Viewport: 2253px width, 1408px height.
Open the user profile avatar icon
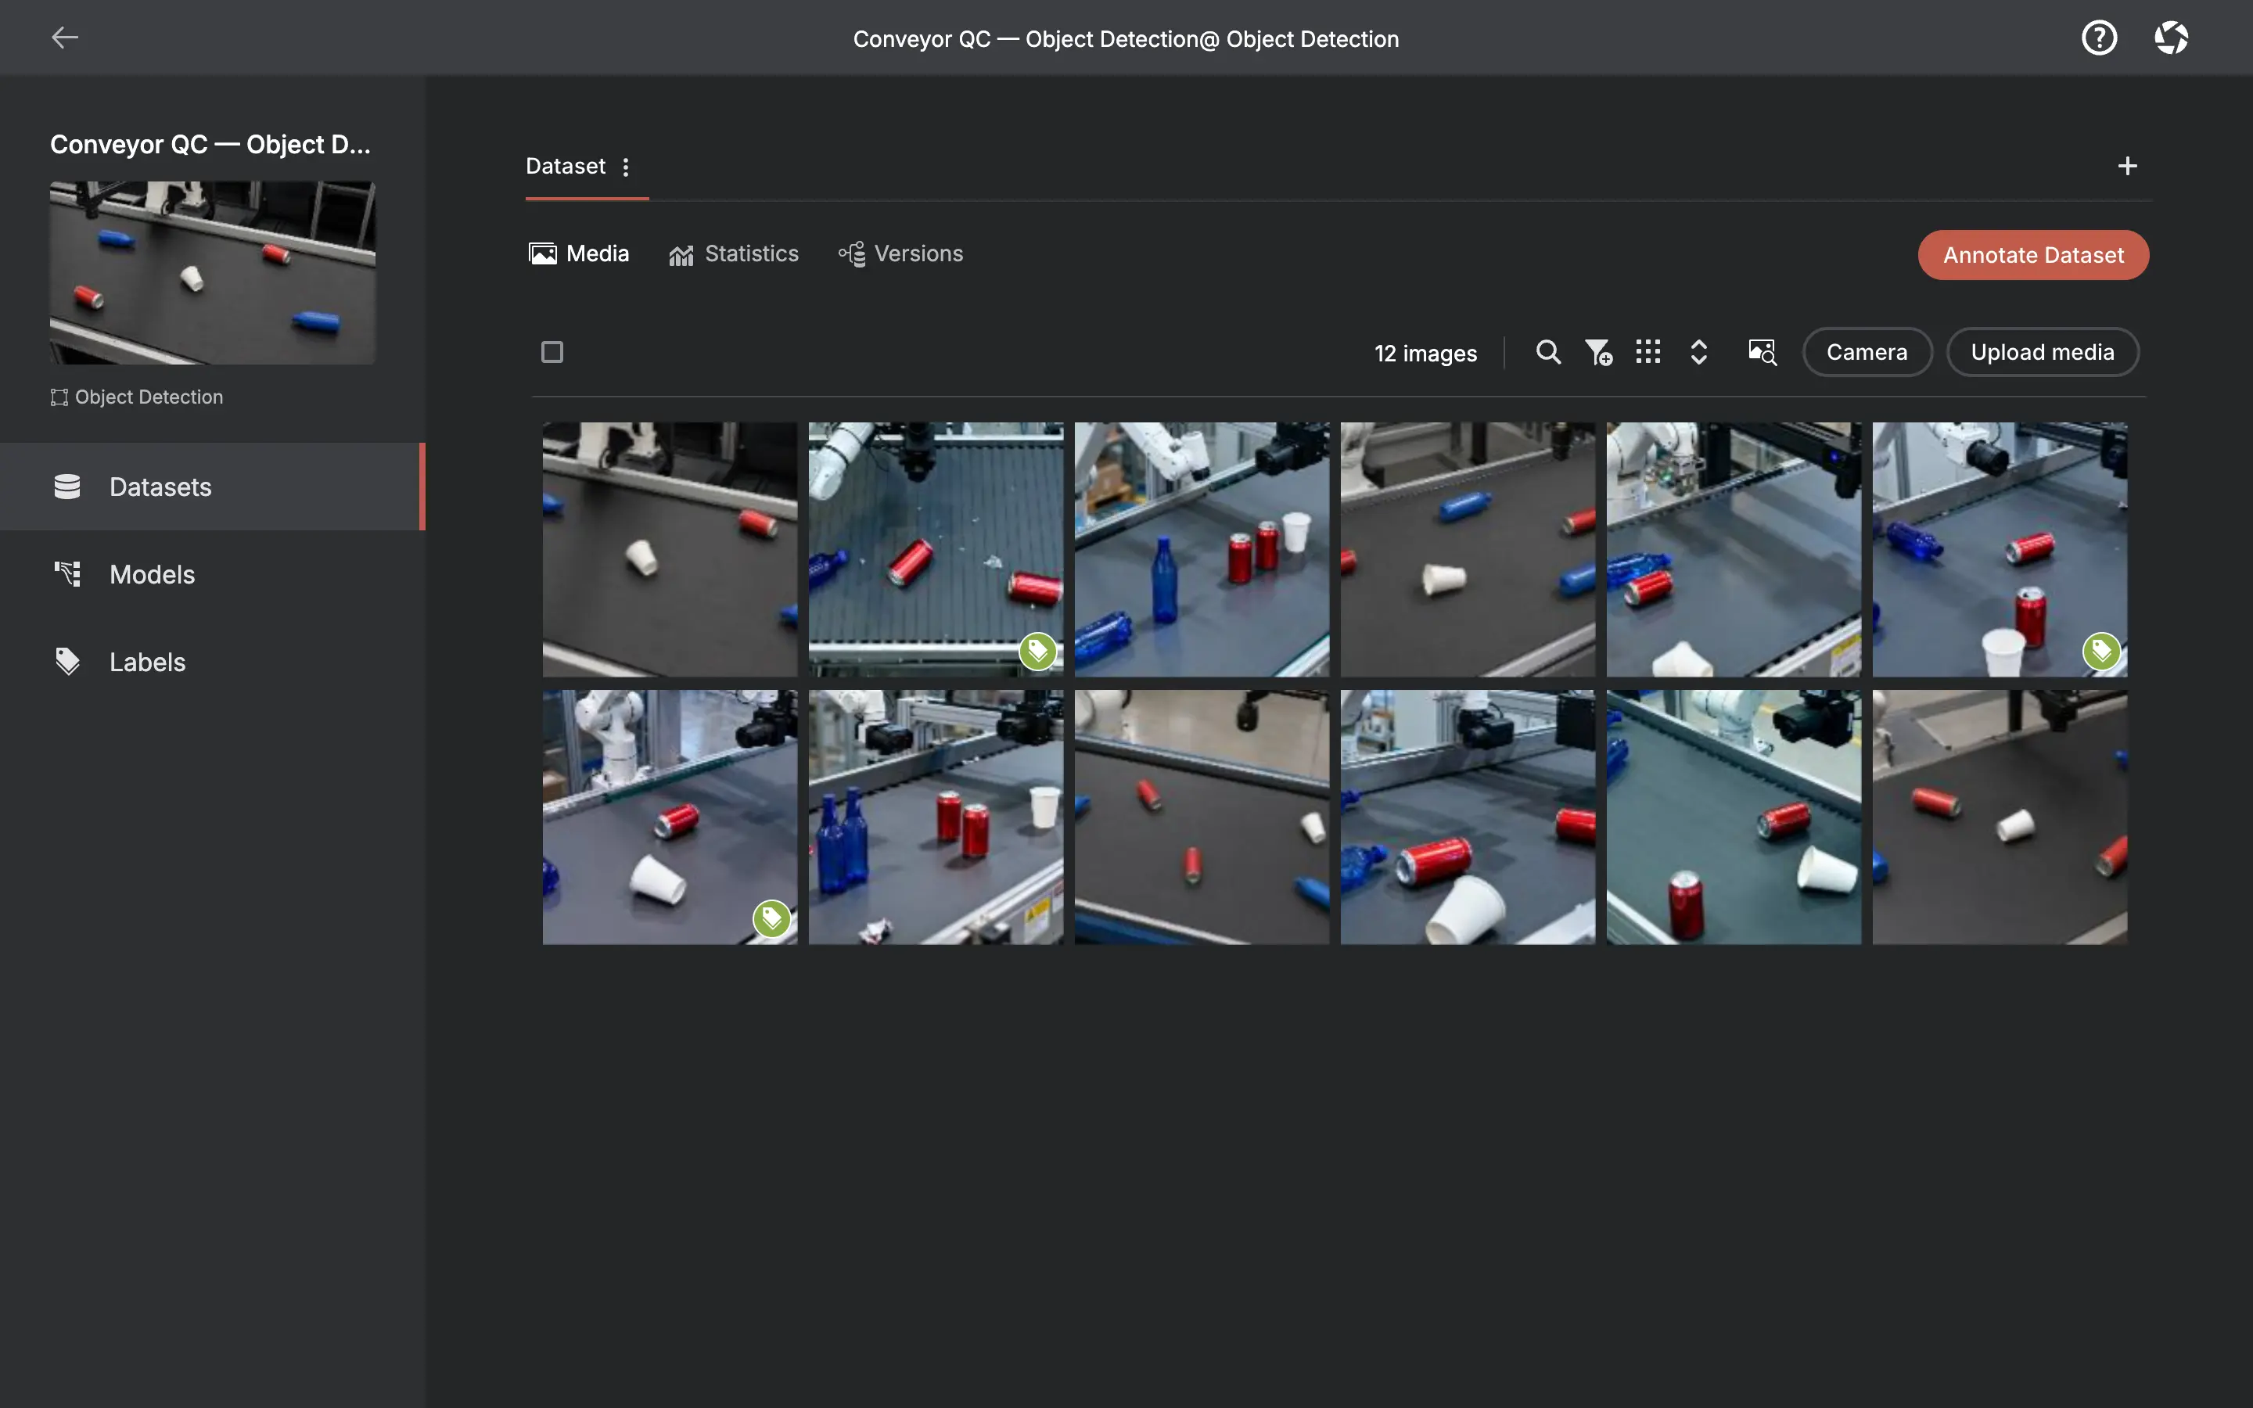pos(2171,38)
